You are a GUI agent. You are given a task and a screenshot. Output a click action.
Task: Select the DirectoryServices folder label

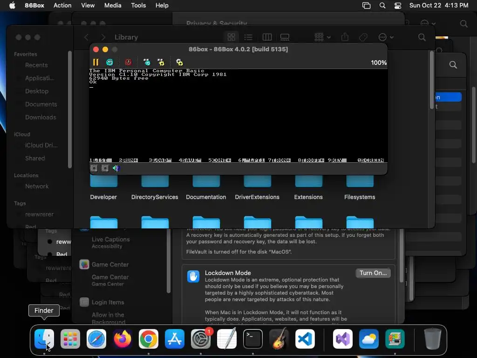[x=155, y=197]
